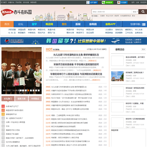The height and width of the screenshot is (147, 147).
Task: Select the 论坛热门 tab below the carousel
Action: point(8,98)
